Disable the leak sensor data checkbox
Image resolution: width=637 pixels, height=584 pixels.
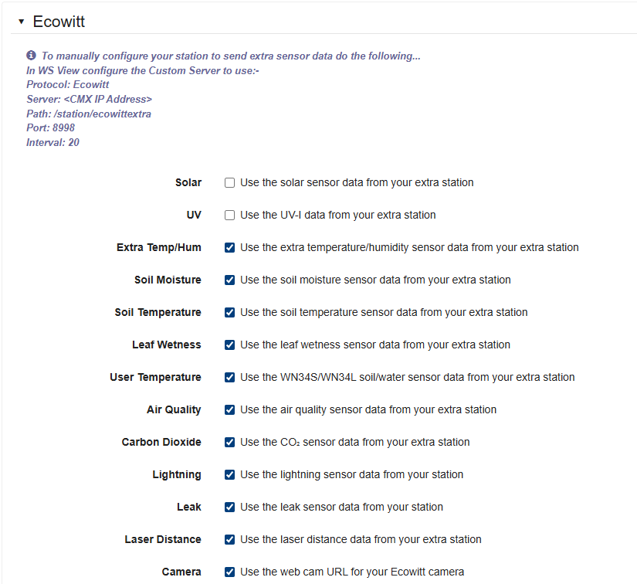pos(229,507)
